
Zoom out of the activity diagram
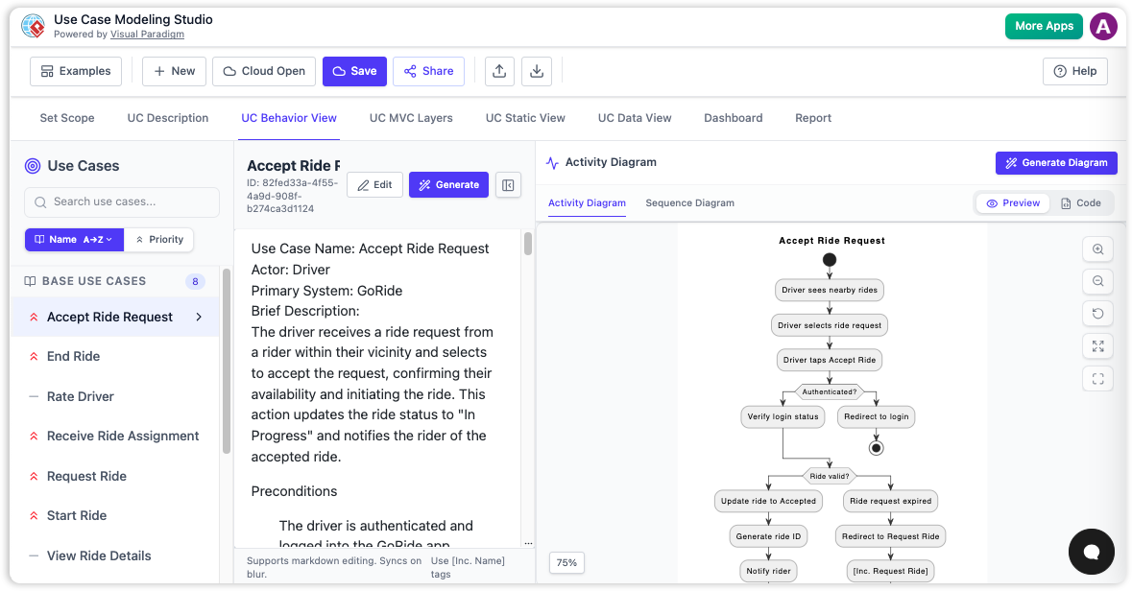(1097, 281)
